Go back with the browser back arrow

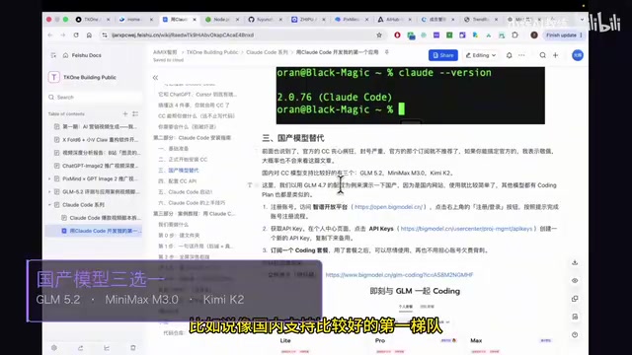click(50, 35)
